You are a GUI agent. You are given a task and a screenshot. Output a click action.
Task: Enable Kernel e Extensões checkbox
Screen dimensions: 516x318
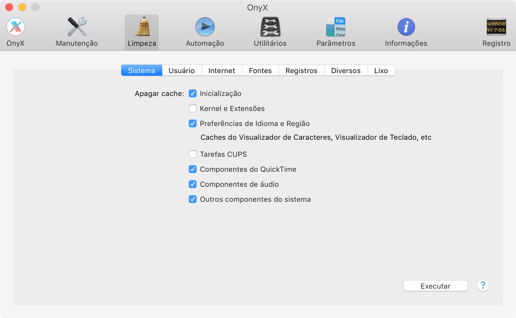pos(193,108)
